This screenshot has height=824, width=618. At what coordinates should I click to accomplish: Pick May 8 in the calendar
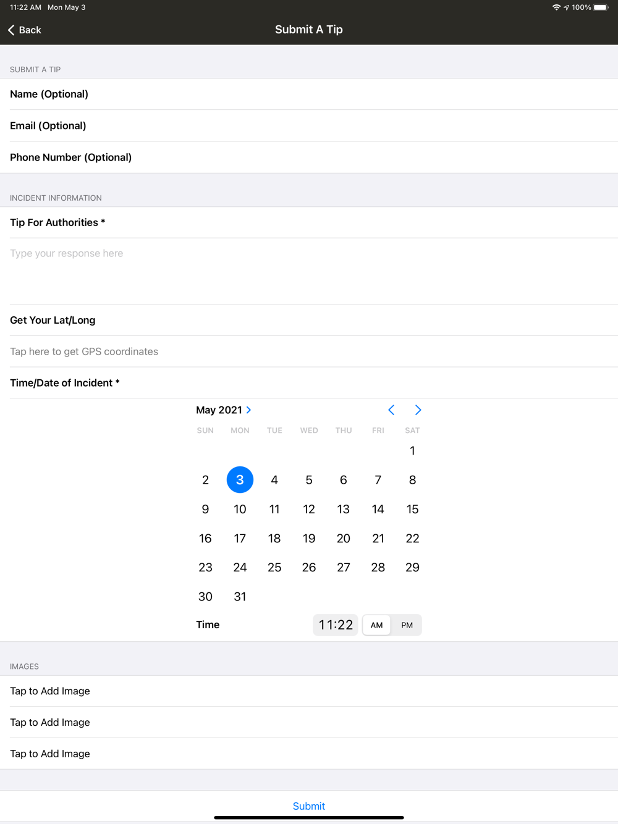tap(412, 480)
